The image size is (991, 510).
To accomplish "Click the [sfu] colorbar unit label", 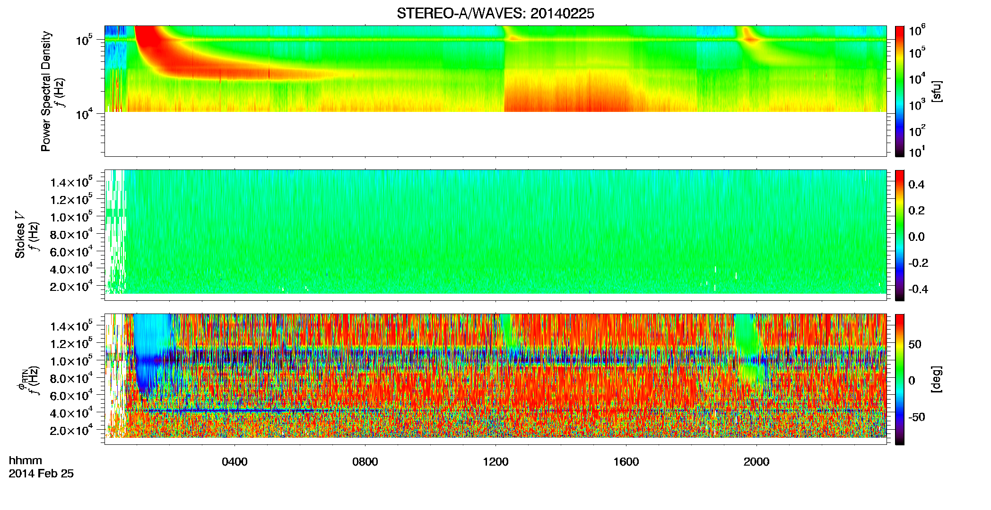I will point(937,91).
